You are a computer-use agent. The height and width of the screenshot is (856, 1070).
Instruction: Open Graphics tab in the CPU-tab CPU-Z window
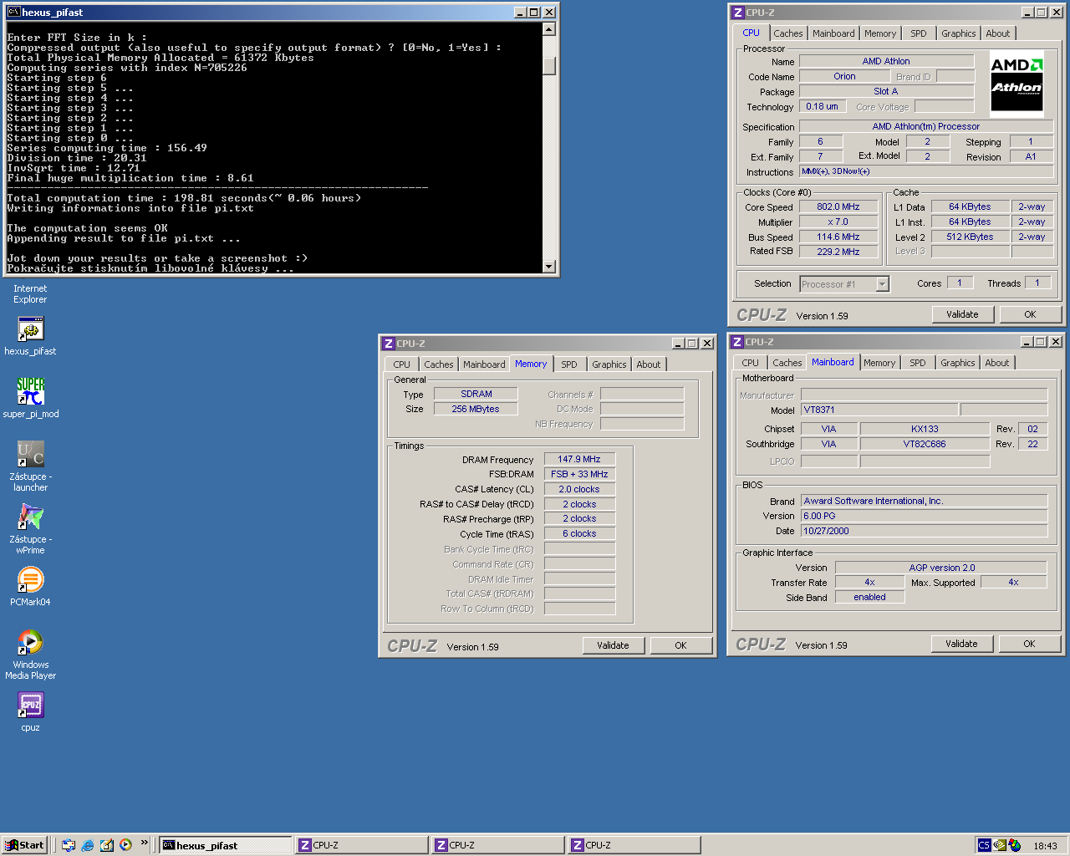click(x=958, y=33)
